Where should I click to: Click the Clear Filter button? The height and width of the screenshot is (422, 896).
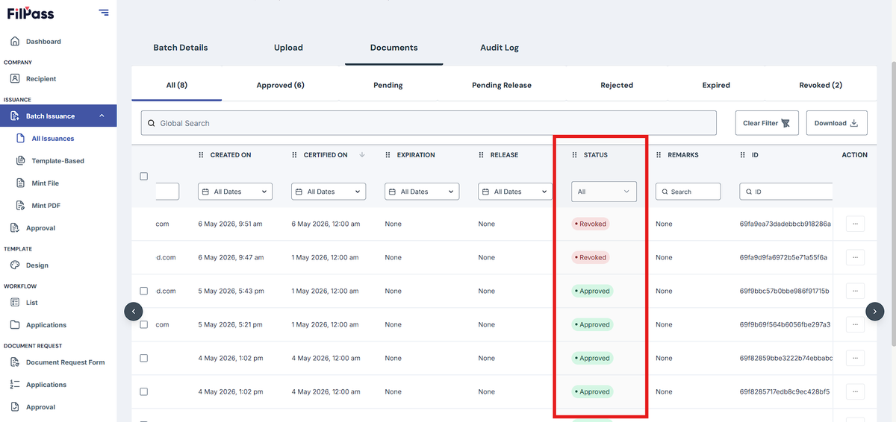767,123
